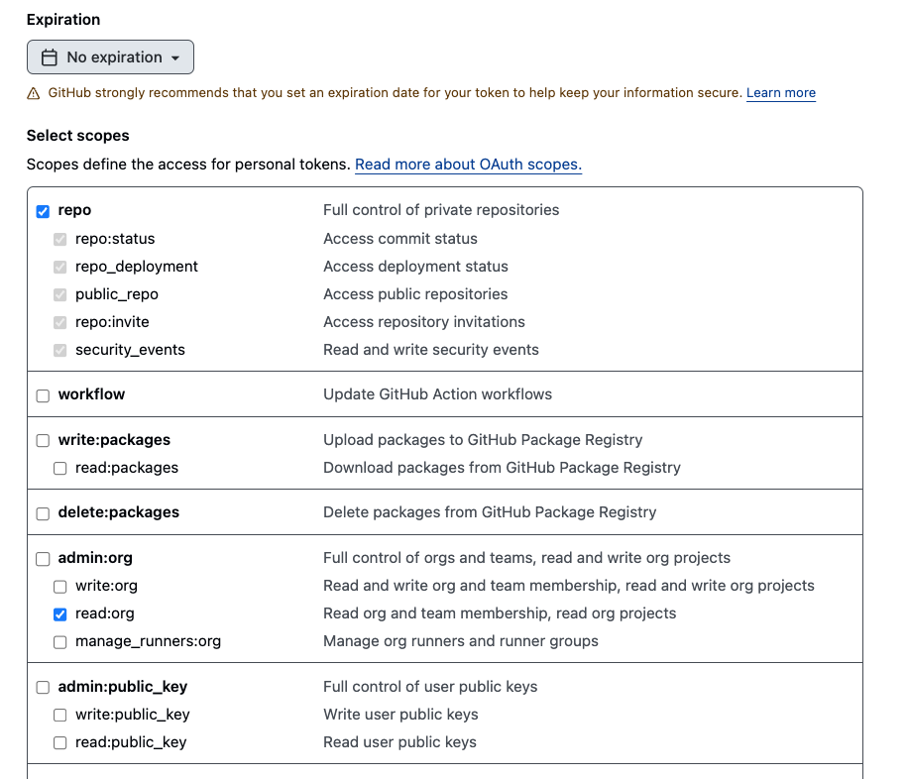
Task: Enable the read:public_key scope
Action: tap(60, 743)
